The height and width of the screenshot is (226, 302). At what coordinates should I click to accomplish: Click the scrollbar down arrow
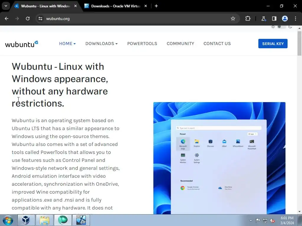coord(300,212)
